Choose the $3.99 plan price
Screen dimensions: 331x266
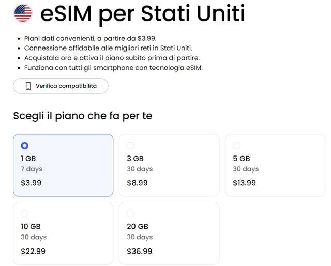coord(31,182)
